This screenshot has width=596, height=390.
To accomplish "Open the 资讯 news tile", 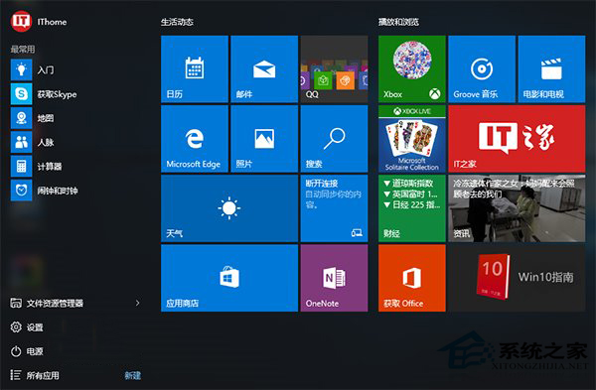I will (517, 208).
